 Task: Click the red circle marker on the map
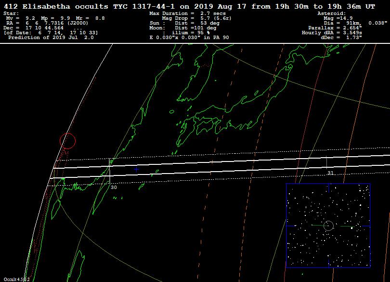(68, 141)
